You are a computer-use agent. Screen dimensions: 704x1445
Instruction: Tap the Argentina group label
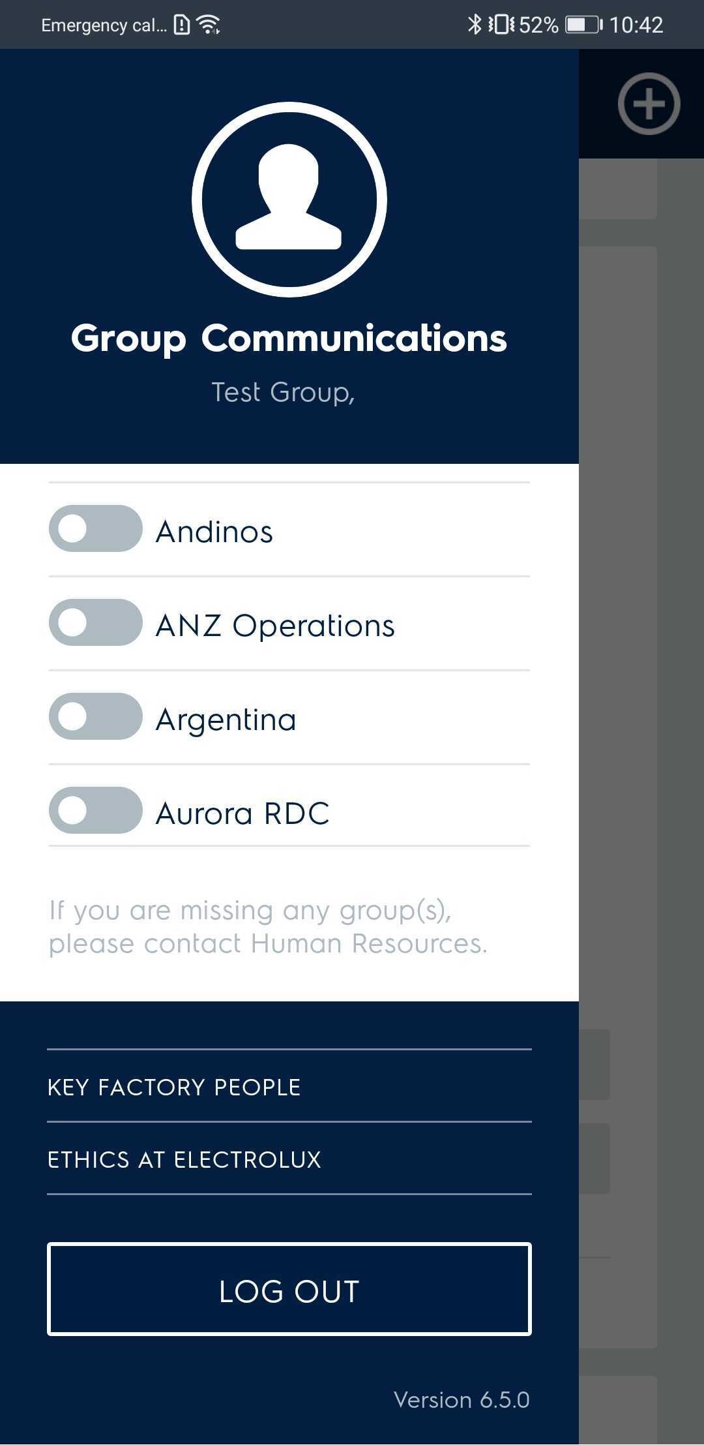click(226, 720)
